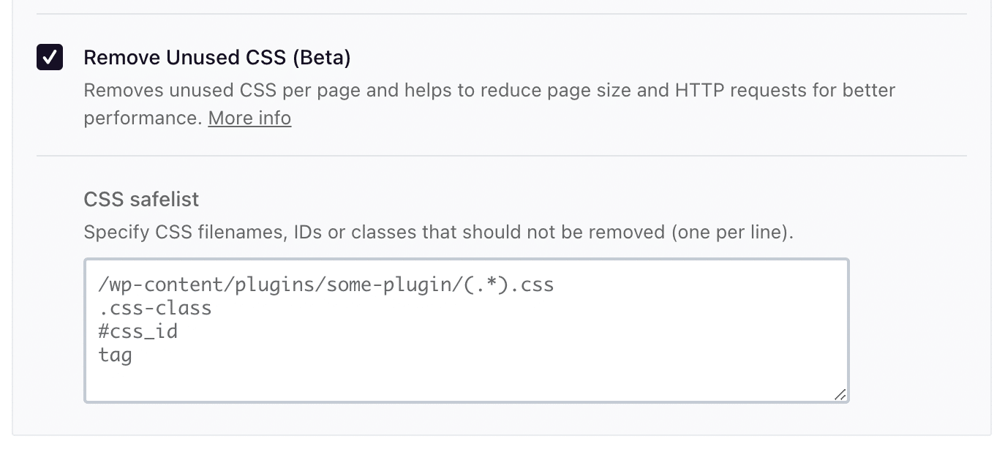Open the More info link

point(249,118)
